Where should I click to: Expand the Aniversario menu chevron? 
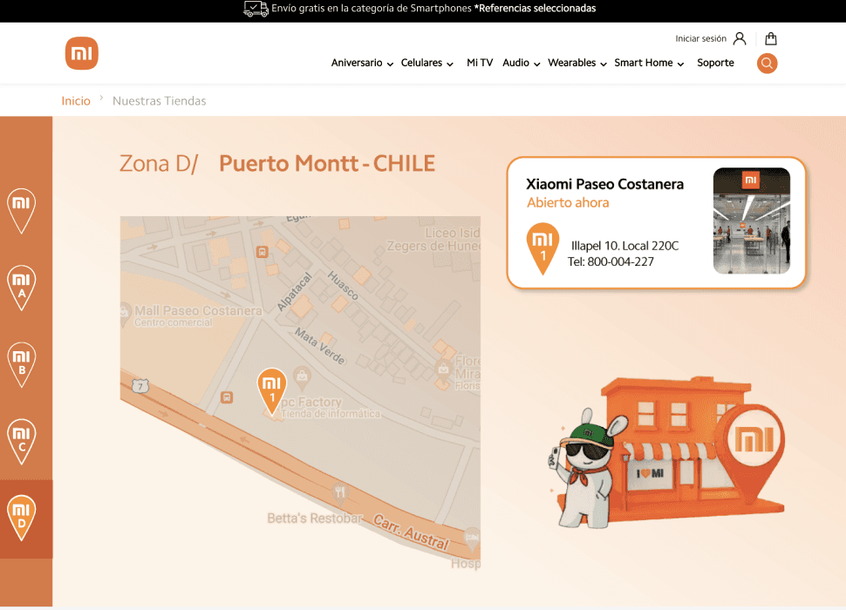coord(390,64)
